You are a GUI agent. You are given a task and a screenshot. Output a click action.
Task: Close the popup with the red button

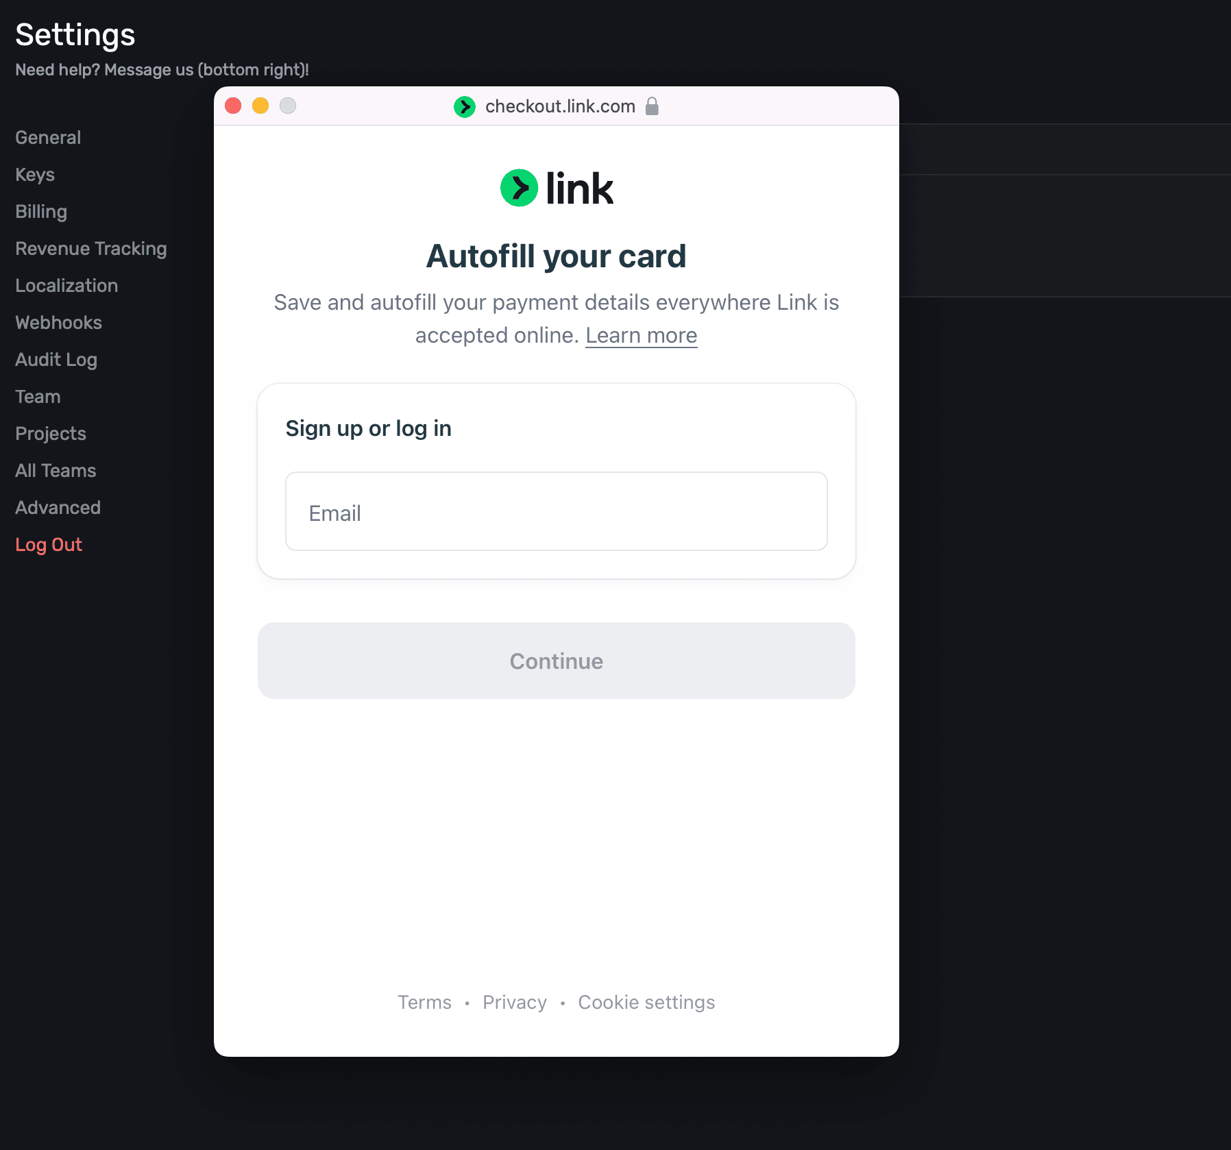pos(233,106)
